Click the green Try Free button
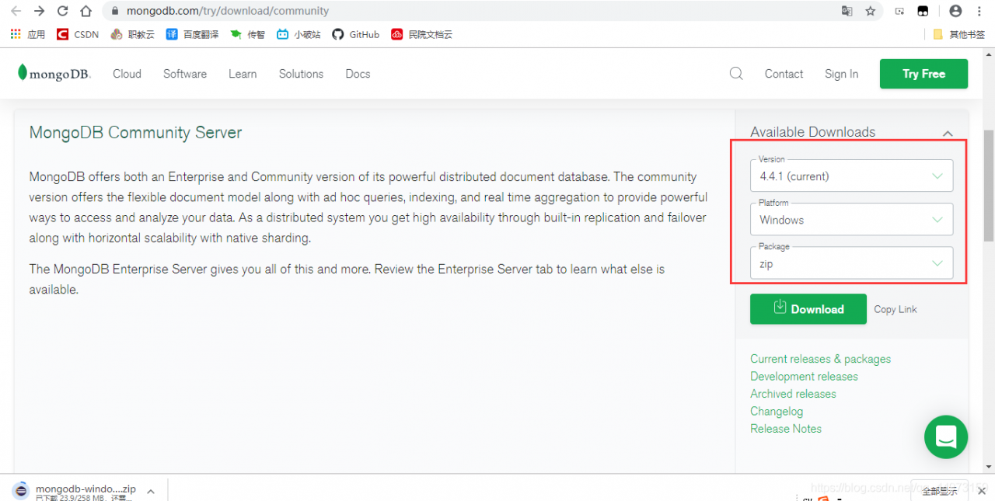The image size is (995, 501). 923,74
